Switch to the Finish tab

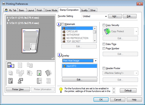tap(39, 10)
